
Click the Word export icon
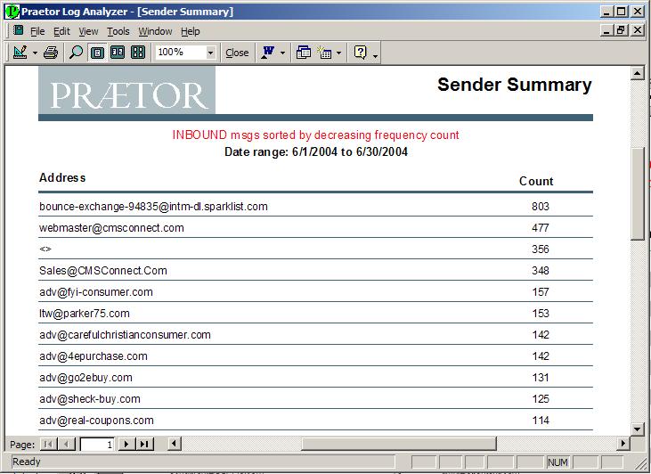point(268,53)
